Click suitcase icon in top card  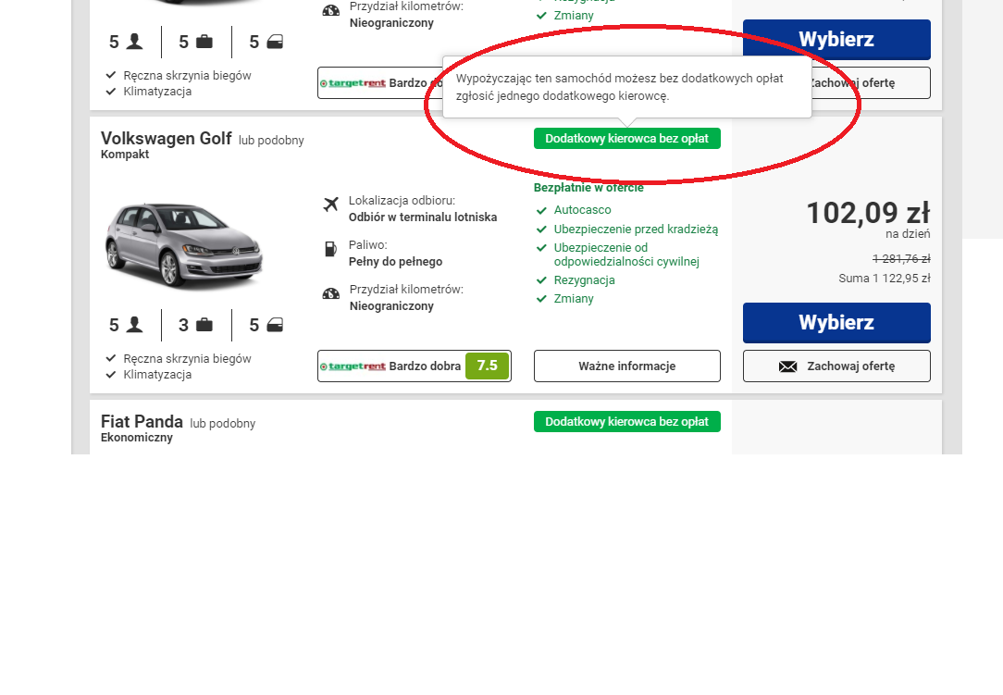204,42
